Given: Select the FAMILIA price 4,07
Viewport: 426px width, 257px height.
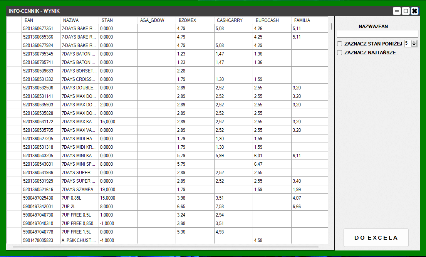Looking at the screenshot, I should click(309, 198).
